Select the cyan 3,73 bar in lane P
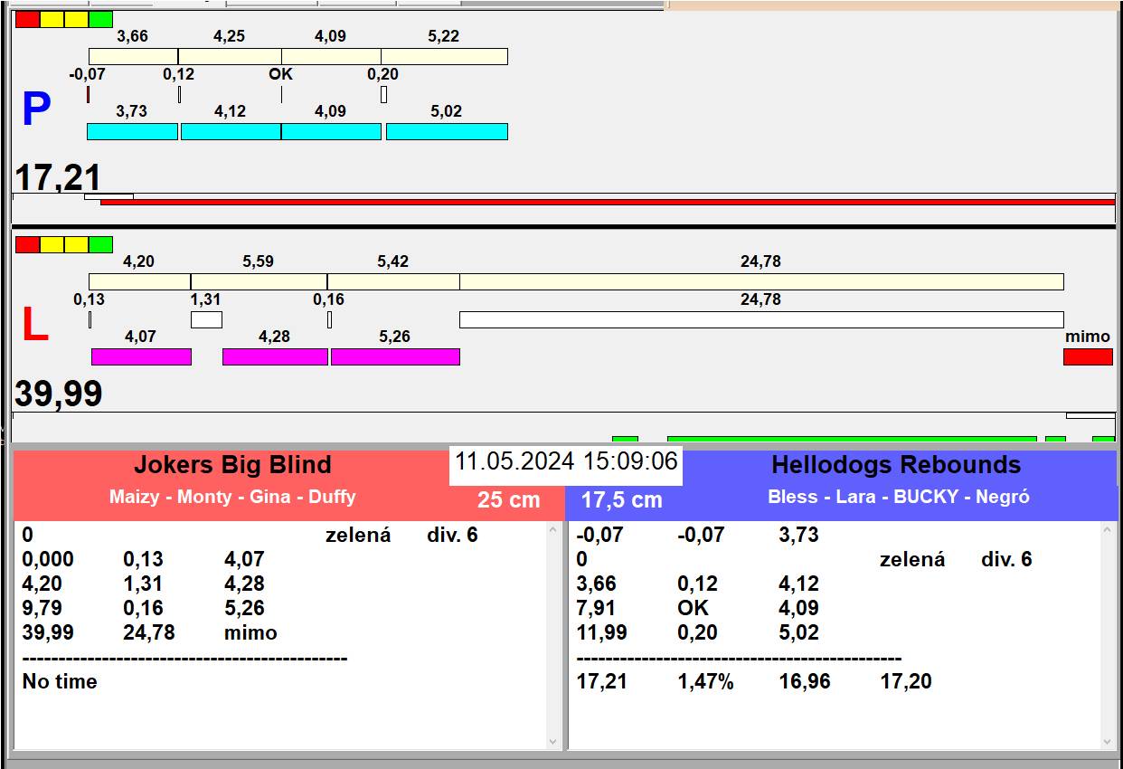Image resolution: width=1123 pixels, height=769 pixels. pyautogui.click(x=132, y=131)
